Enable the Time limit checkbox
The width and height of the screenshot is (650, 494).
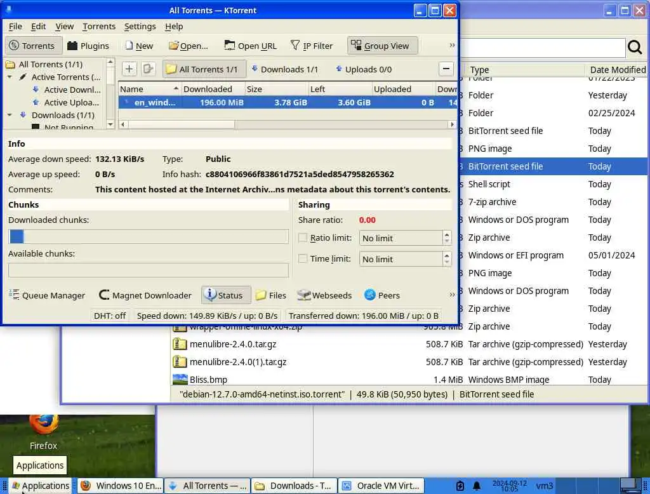pyautogui.click(x=303, y=258)
